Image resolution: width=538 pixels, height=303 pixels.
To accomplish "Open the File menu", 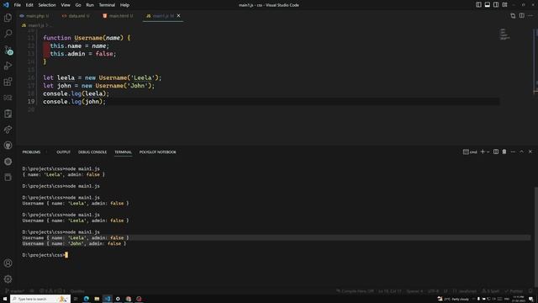I will (x=17, y=5).
